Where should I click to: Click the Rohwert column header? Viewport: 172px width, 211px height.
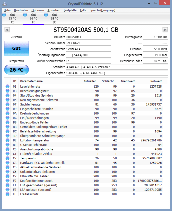149,81
